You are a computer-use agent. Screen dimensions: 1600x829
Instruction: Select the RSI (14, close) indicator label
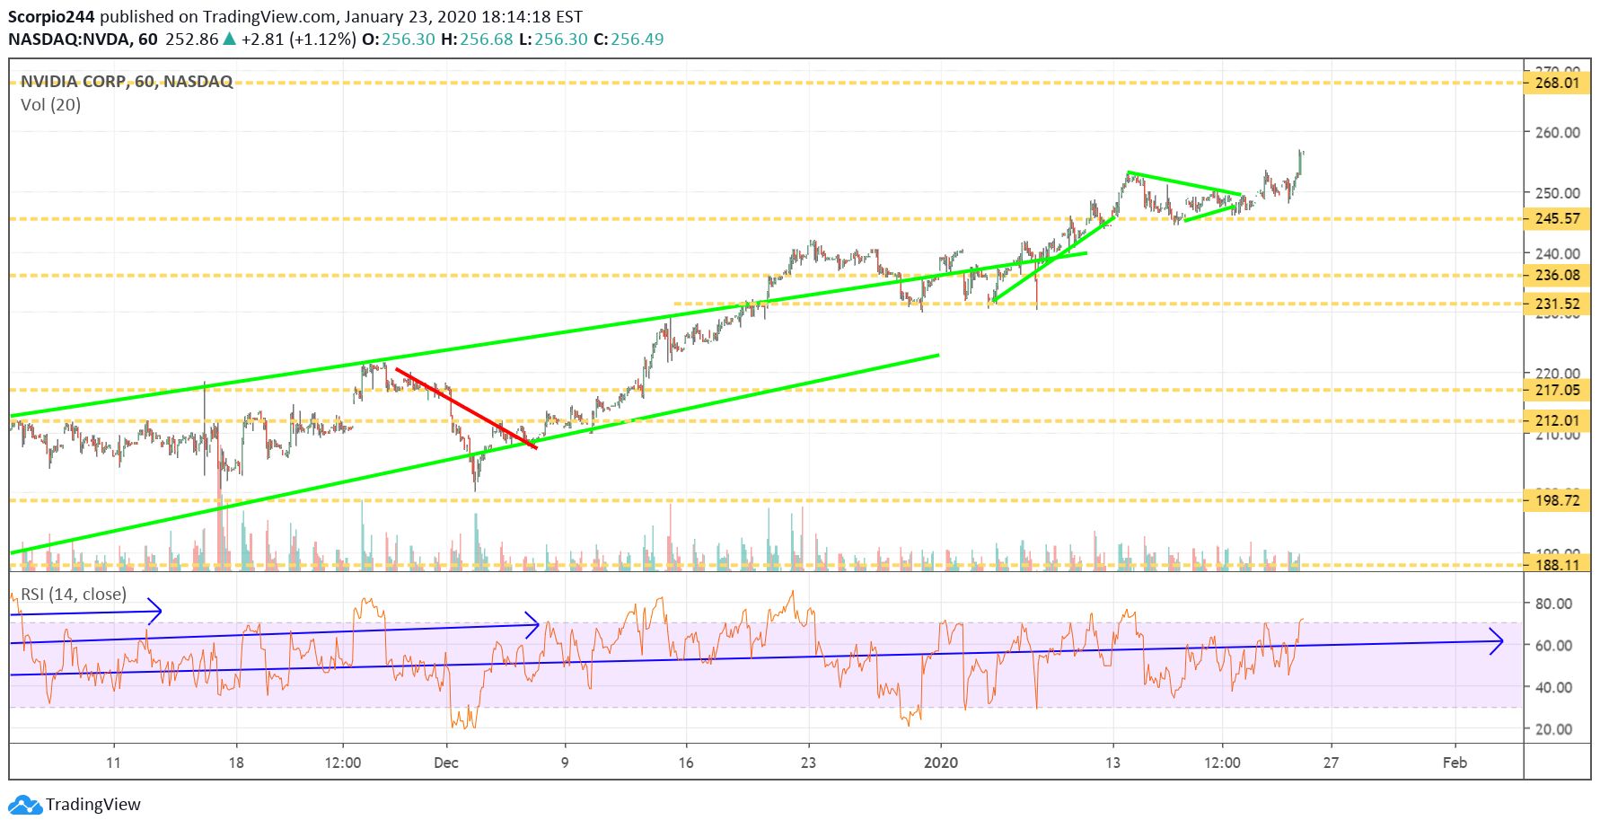74,595
